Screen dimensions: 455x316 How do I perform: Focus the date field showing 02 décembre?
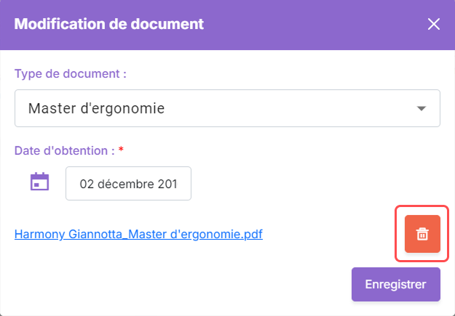pos(128,183)
